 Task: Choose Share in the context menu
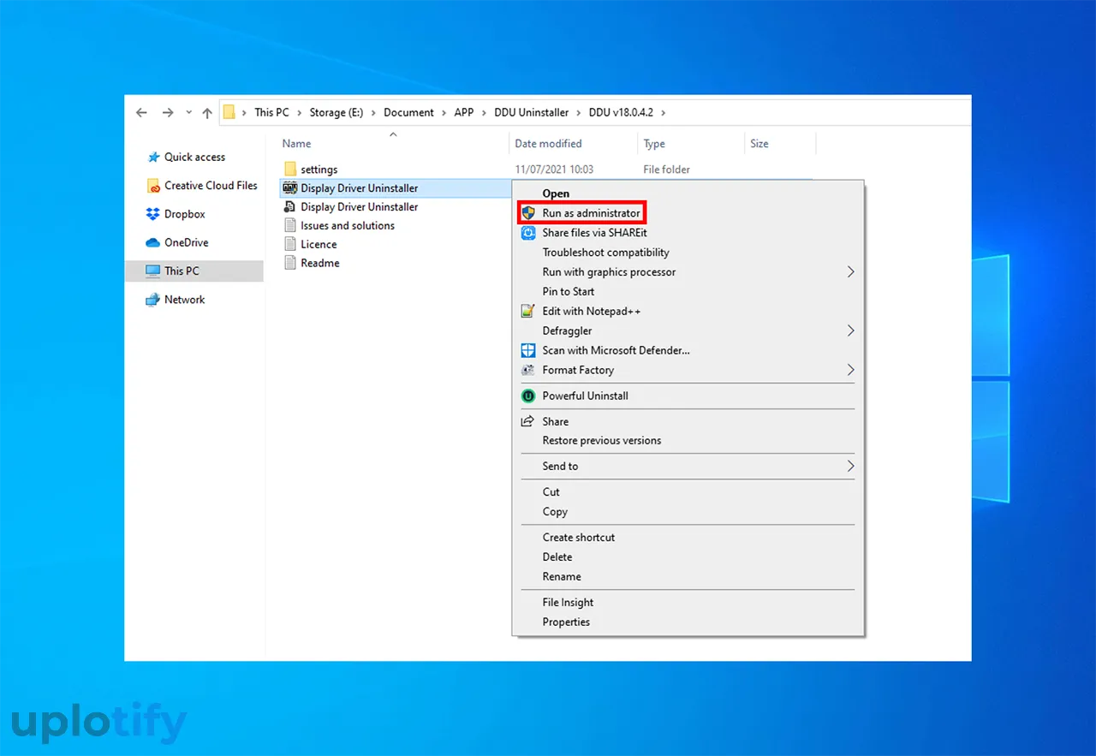[556, 421]
